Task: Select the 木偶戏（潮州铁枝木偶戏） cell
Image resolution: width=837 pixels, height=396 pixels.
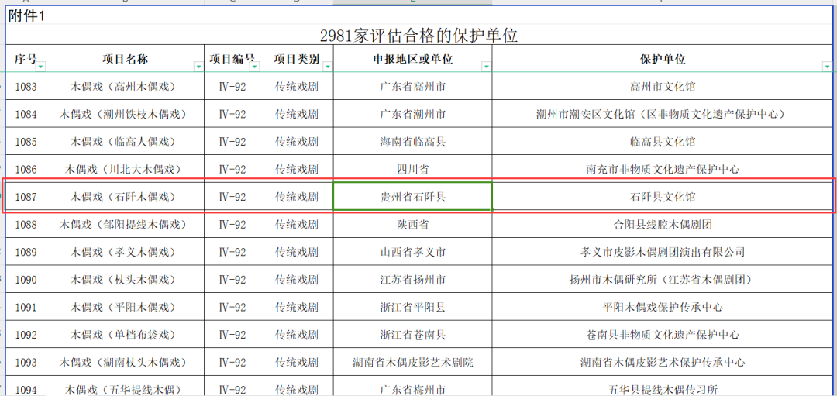Action: click(x=125, y=114)
